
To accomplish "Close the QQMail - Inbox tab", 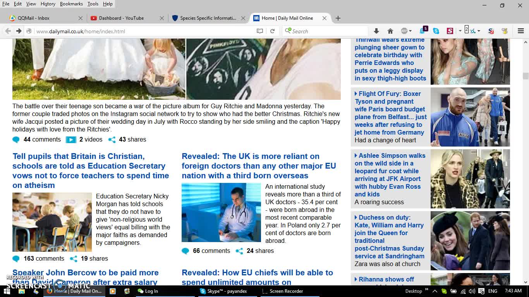I will click(81, 18).
